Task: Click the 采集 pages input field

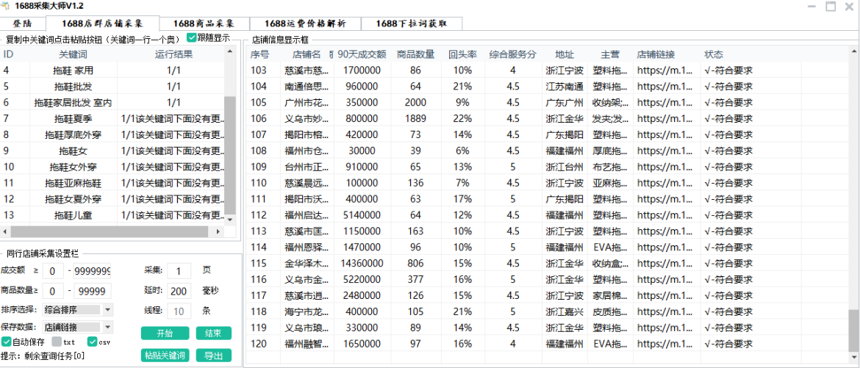Action: pos(179,270)
